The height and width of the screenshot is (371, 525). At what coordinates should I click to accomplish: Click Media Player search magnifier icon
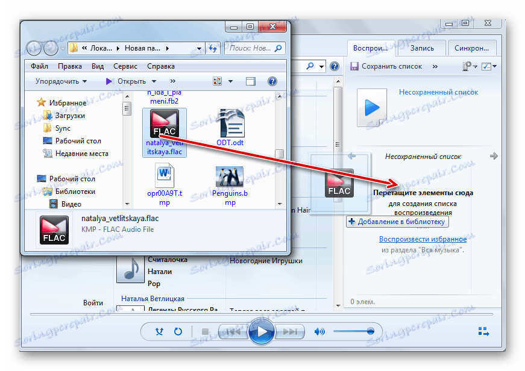[x=310, y=66]
